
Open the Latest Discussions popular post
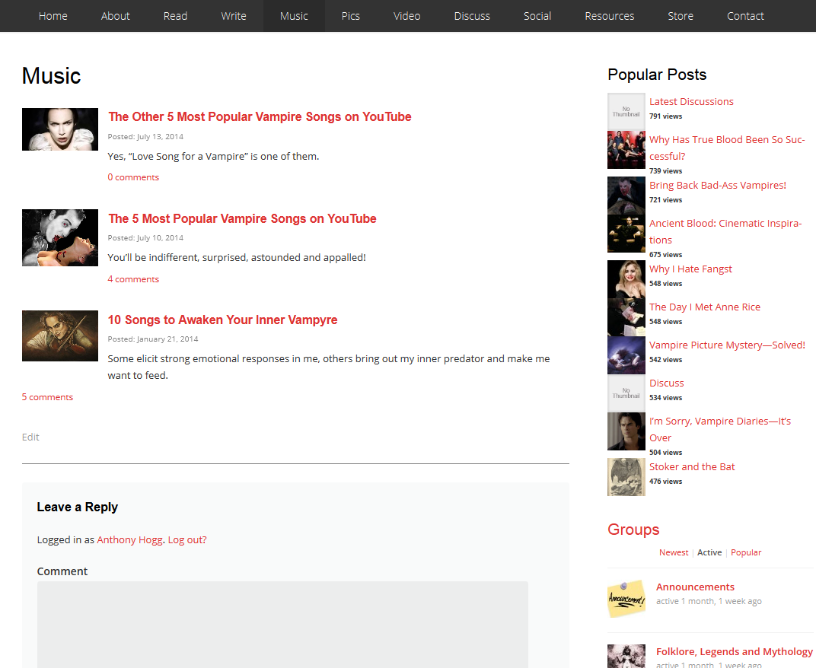(691, 101)
